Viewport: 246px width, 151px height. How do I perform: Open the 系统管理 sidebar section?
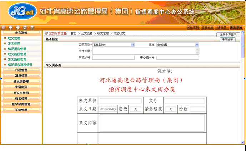(x=21, y=110)
